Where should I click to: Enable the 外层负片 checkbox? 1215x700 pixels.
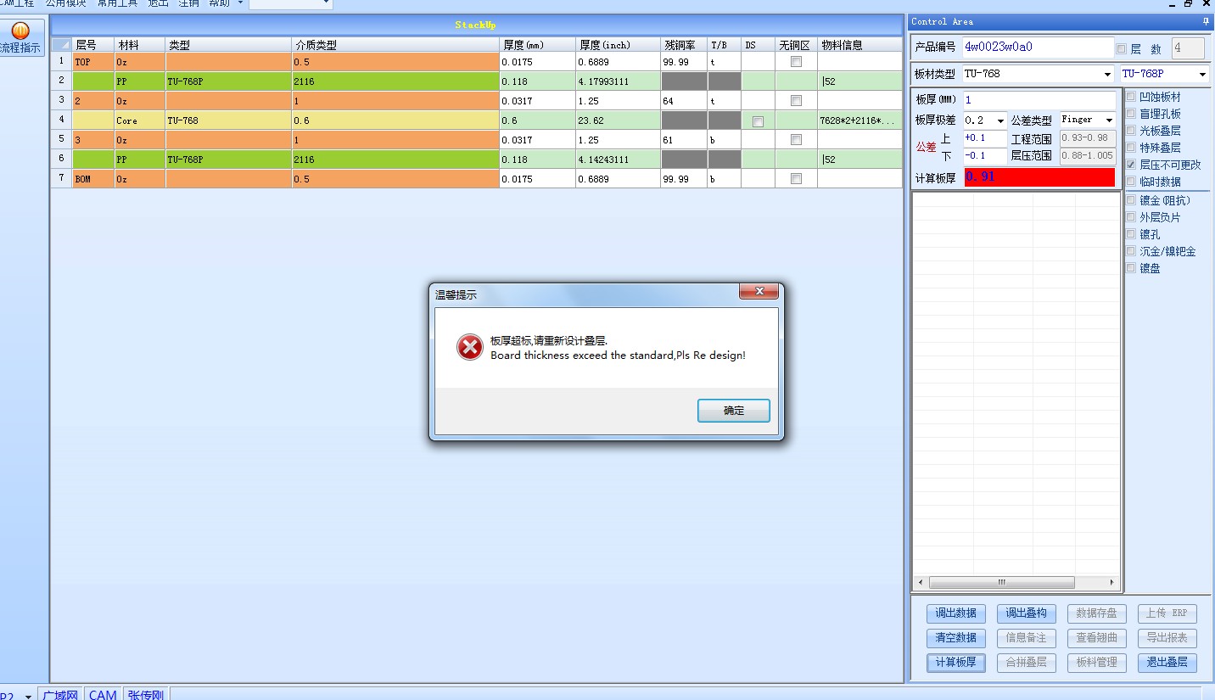point(1131,217)
